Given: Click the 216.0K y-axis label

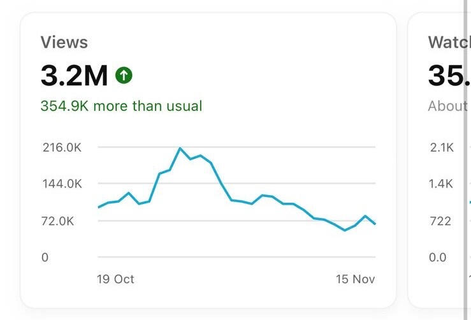Looking at the screenshot, I should (x=62, y=147).
